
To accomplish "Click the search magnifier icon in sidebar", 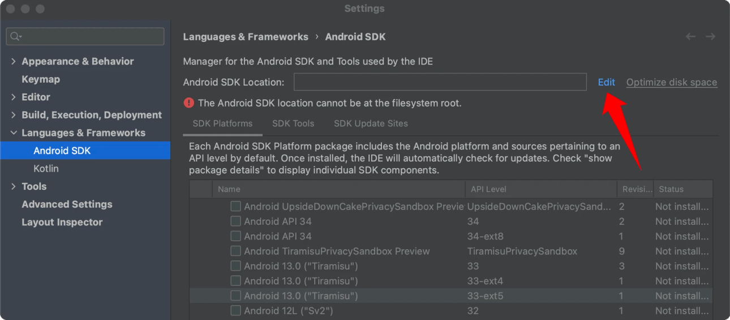I will [15, 37].
